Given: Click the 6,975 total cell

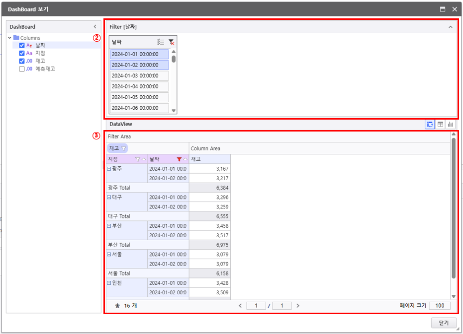Looking at the screenshot, I should 210,245.
